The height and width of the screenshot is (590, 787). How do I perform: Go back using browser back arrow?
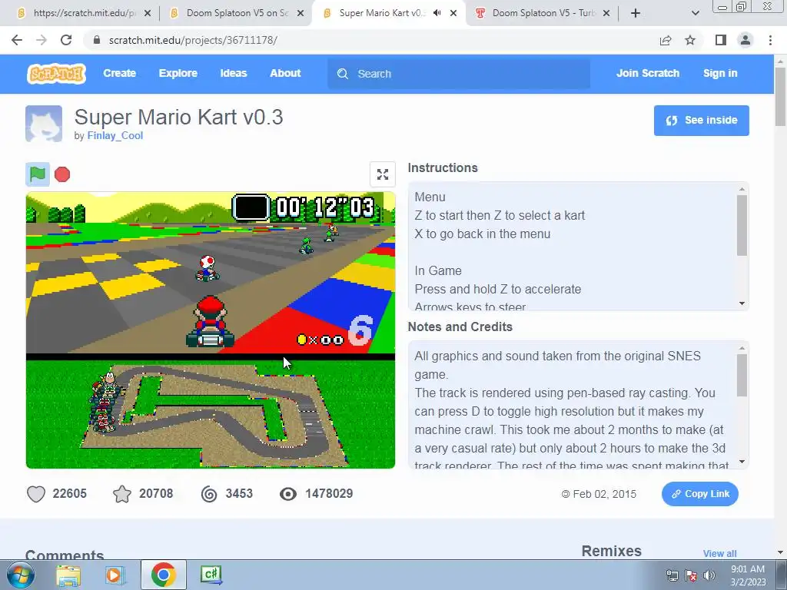[17, 40]
